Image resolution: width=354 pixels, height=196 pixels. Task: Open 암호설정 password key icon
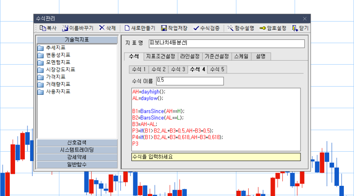(x=262, y=28)
